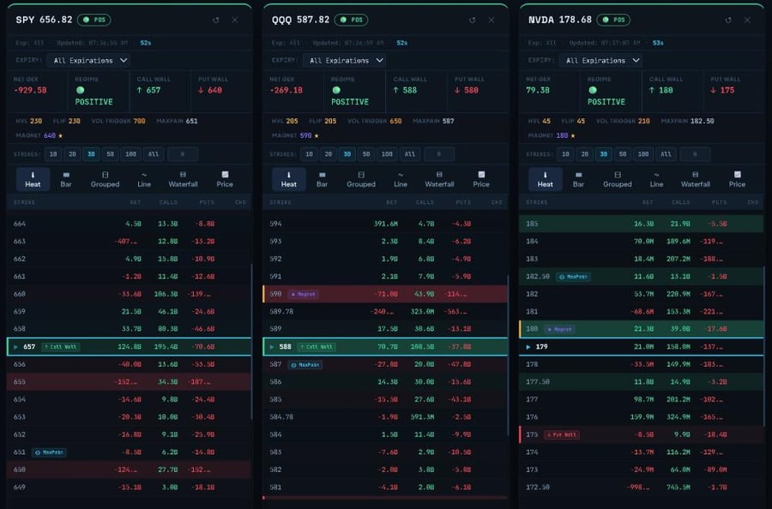Click the MaxPain badge on NVDA 182.50
772x509 pixels.
[574, 277]
